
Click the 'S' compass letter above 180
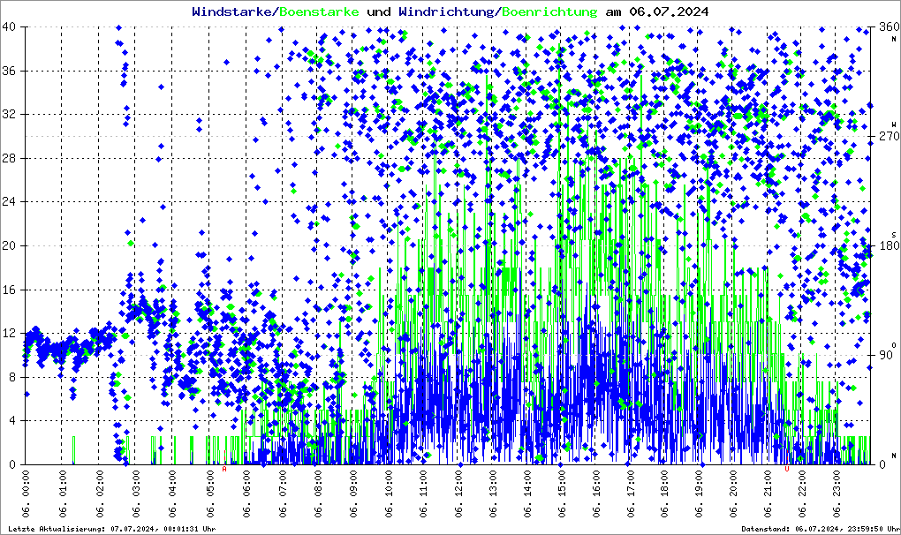(894, 234)
